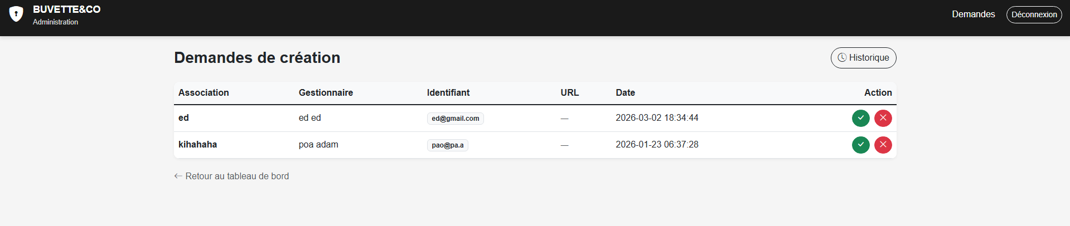Log out with the Déconnexion button
This screenshot has height=226, width=1070.
click(x=1034, y=14)
